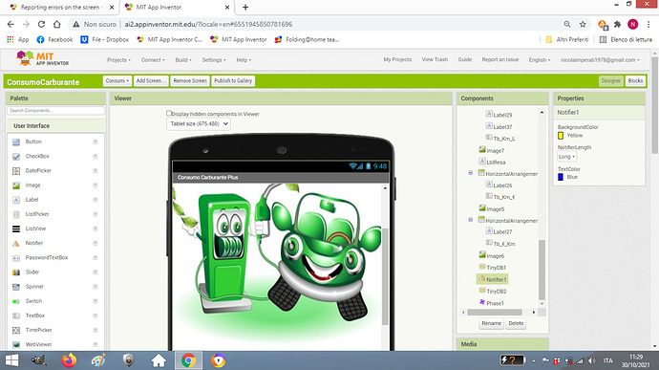659x370 pixels.
Task: Click the Remove Screen button
Action: 190,81
